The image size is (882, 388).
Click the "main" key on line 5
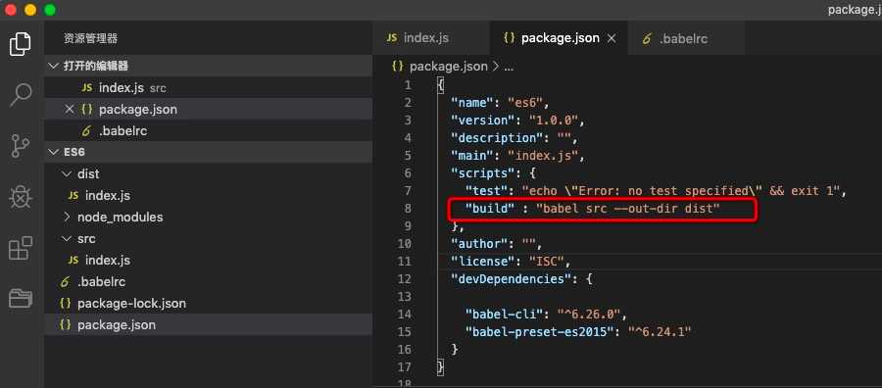coord(471,155)
